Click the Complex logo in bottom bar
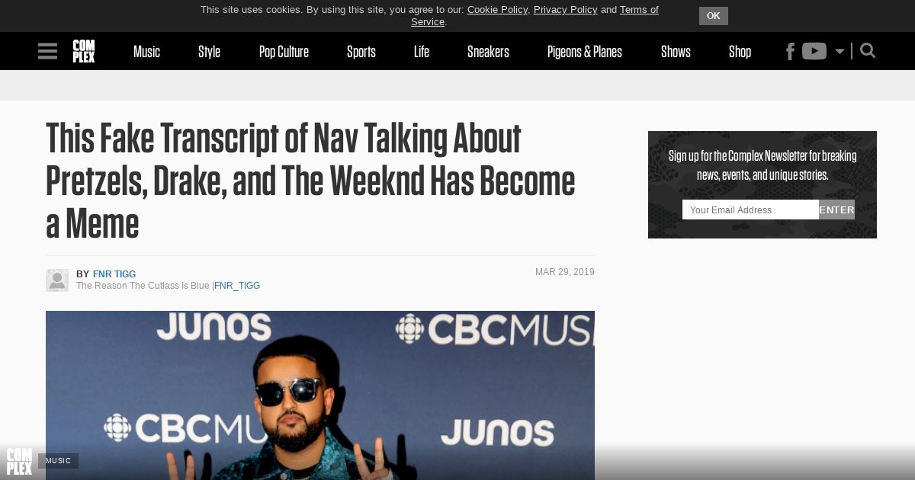This screenshot has width=915, height=480. (x=19, y=462)
